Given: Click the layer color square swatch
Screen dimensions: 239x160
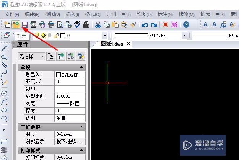Looking at the screenshot, I should (63, 36).
